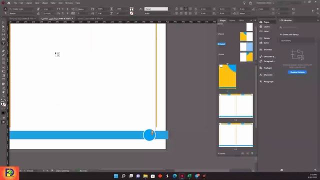The image size is (320, 180).
Task: Toggle Character Formatting Controls mode
Action: 5,9
